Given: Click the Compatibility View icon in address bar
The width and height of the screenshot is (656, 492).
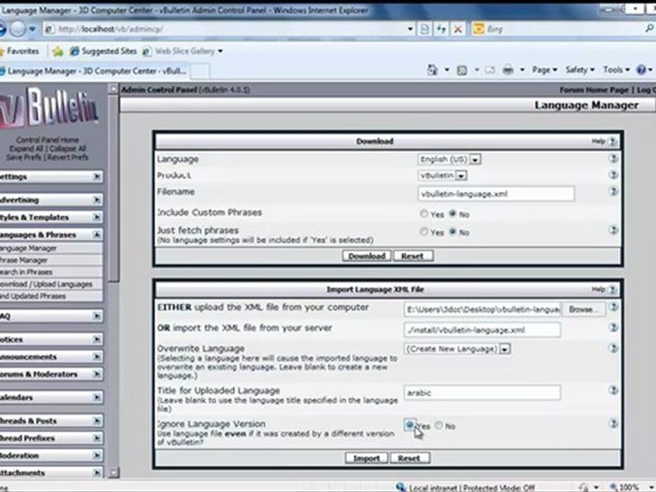Looking at the screenshot, I should (x=424, y=29).
